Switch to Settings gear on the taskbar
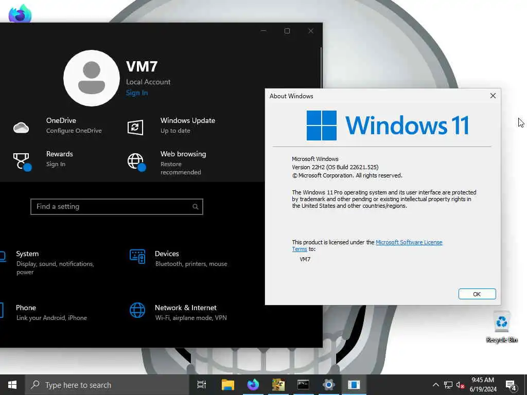 (329, 385)
